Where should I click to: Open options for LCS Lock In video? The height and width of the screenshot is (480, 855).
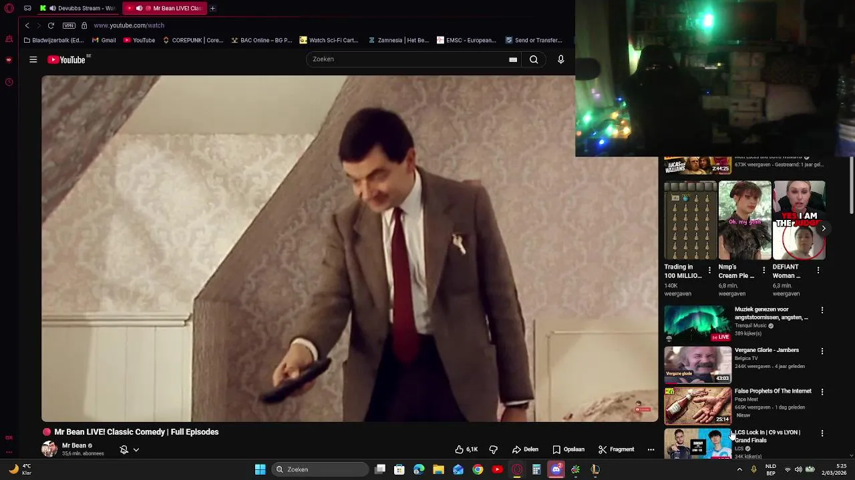tap(822, 433)
